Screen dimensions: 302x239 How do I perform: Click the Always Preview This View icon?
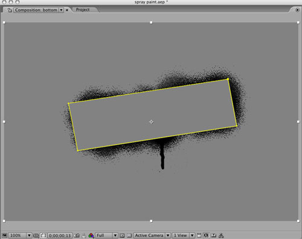click(x=4, y=235)
